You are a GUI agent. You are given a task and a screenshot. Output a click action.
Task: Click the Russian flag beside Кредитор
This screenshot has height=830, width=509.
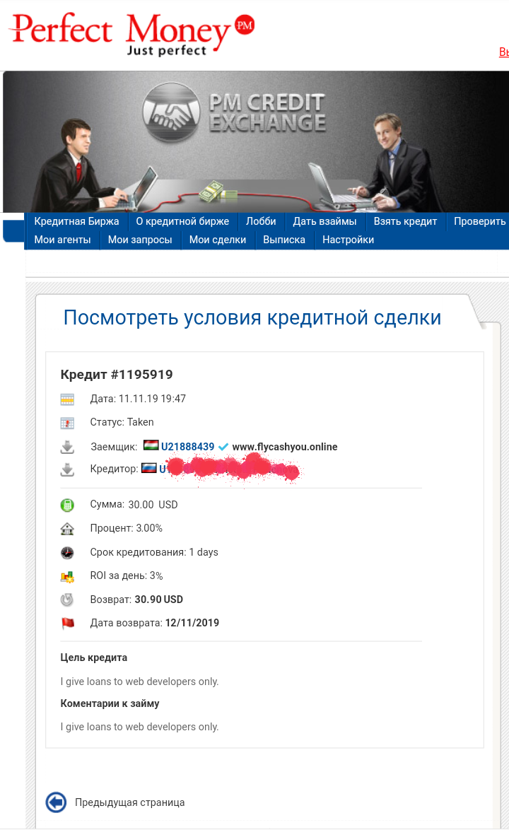pyautogui.click(x=148, y=468)
